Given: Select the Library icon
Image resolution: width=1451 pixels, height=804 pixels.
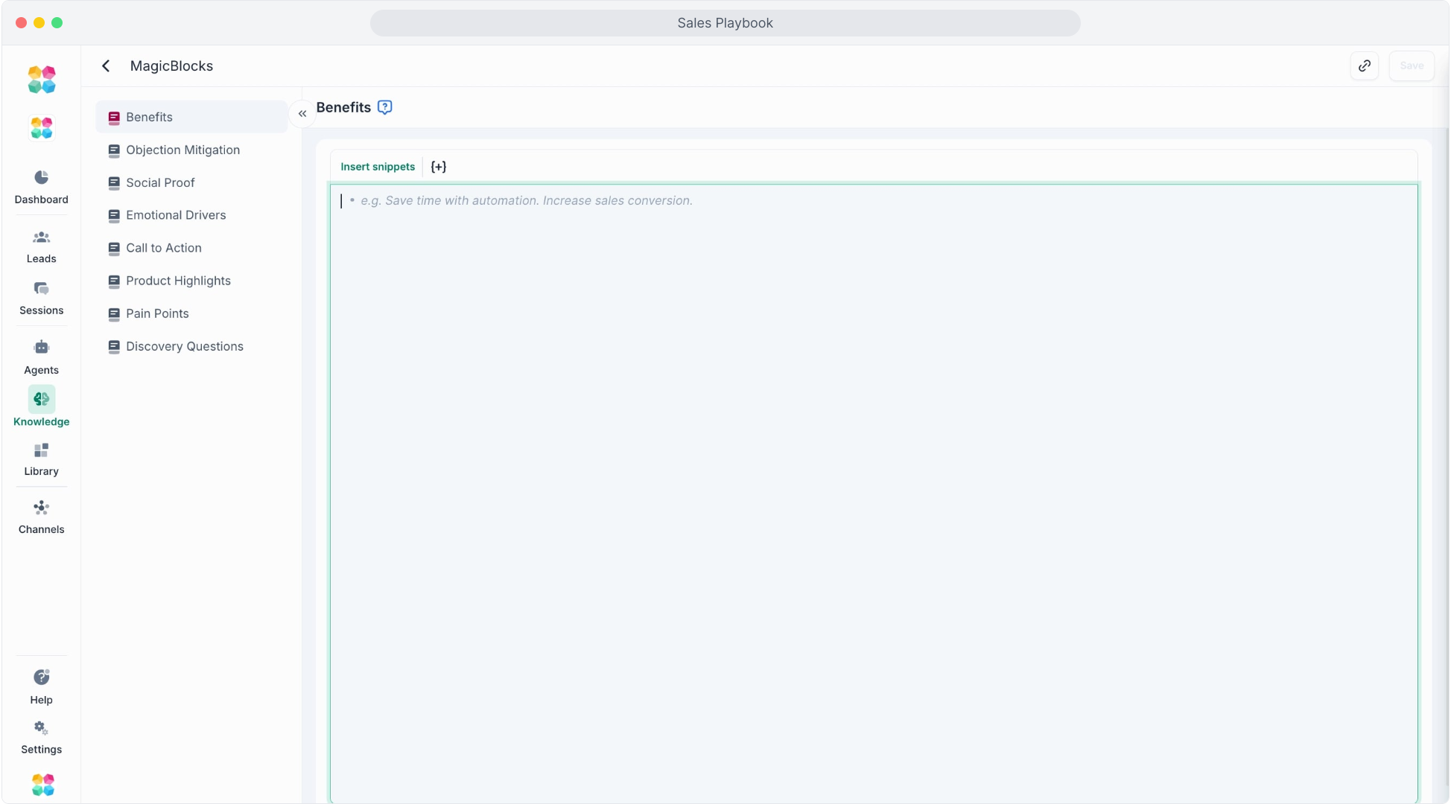Looking at the screenshot, I should coord(41,451).
